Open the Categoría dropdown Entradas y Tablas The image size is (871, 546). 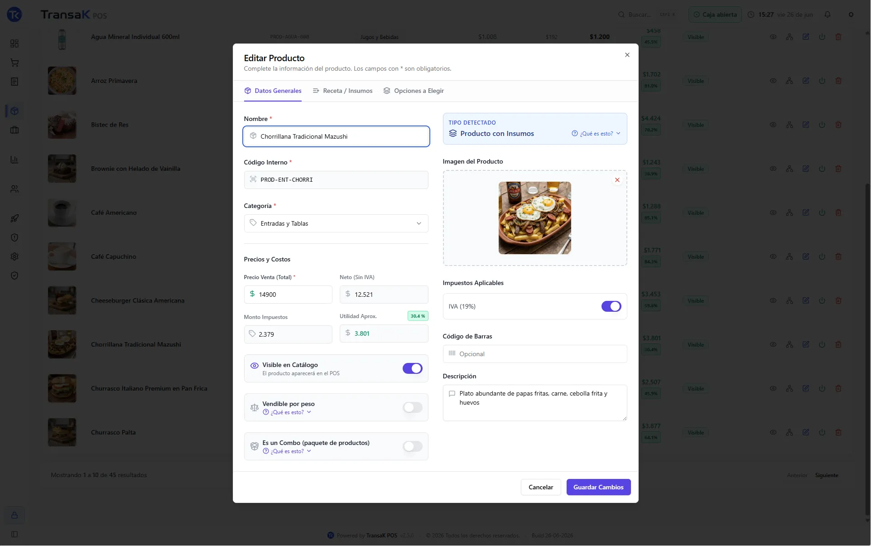pyautogui.click(x=336, y=223)
